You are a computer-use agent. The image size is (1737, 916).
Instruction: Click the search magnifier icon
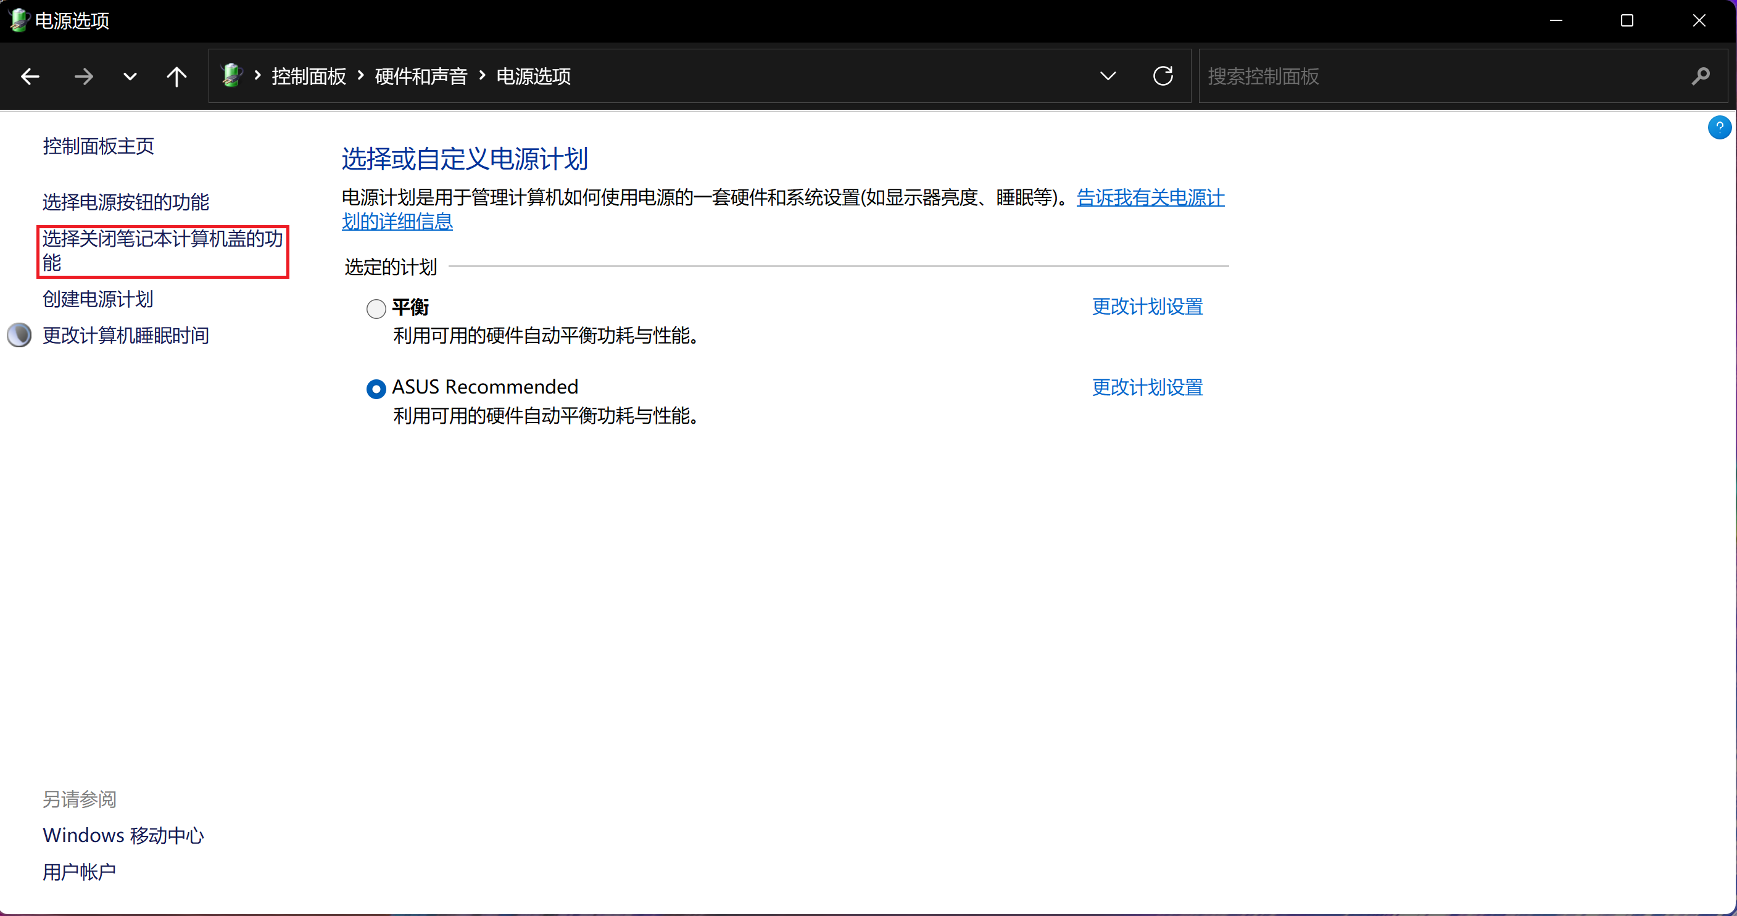[x=1701, y=76]
